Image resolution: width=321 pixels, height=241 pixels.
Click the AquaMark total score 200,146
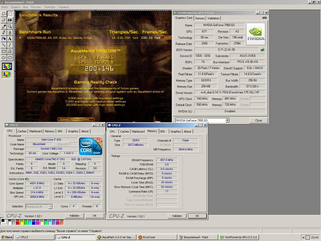coord(100,69)
